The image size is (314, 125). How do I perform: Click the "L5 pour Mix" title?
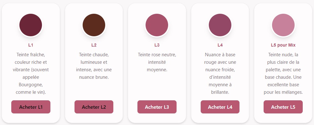tap(283, 45)
